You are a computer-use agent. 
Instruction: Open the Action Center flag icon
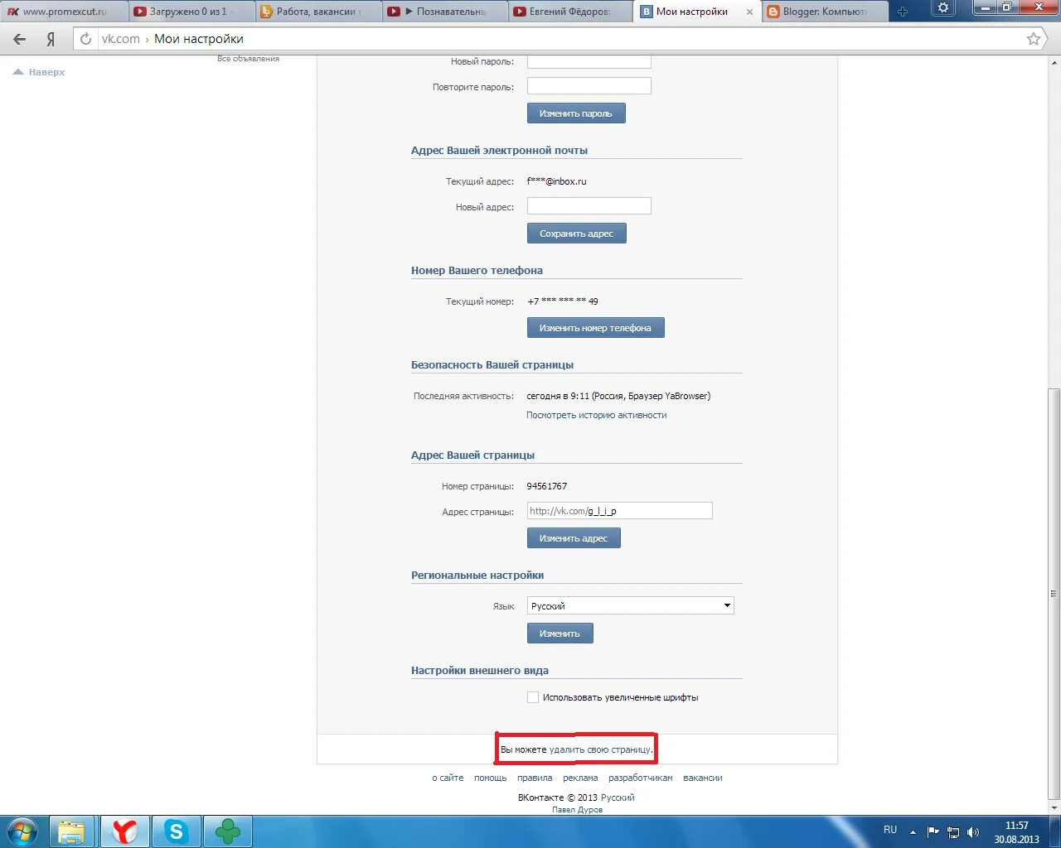(x=933, y=832)
